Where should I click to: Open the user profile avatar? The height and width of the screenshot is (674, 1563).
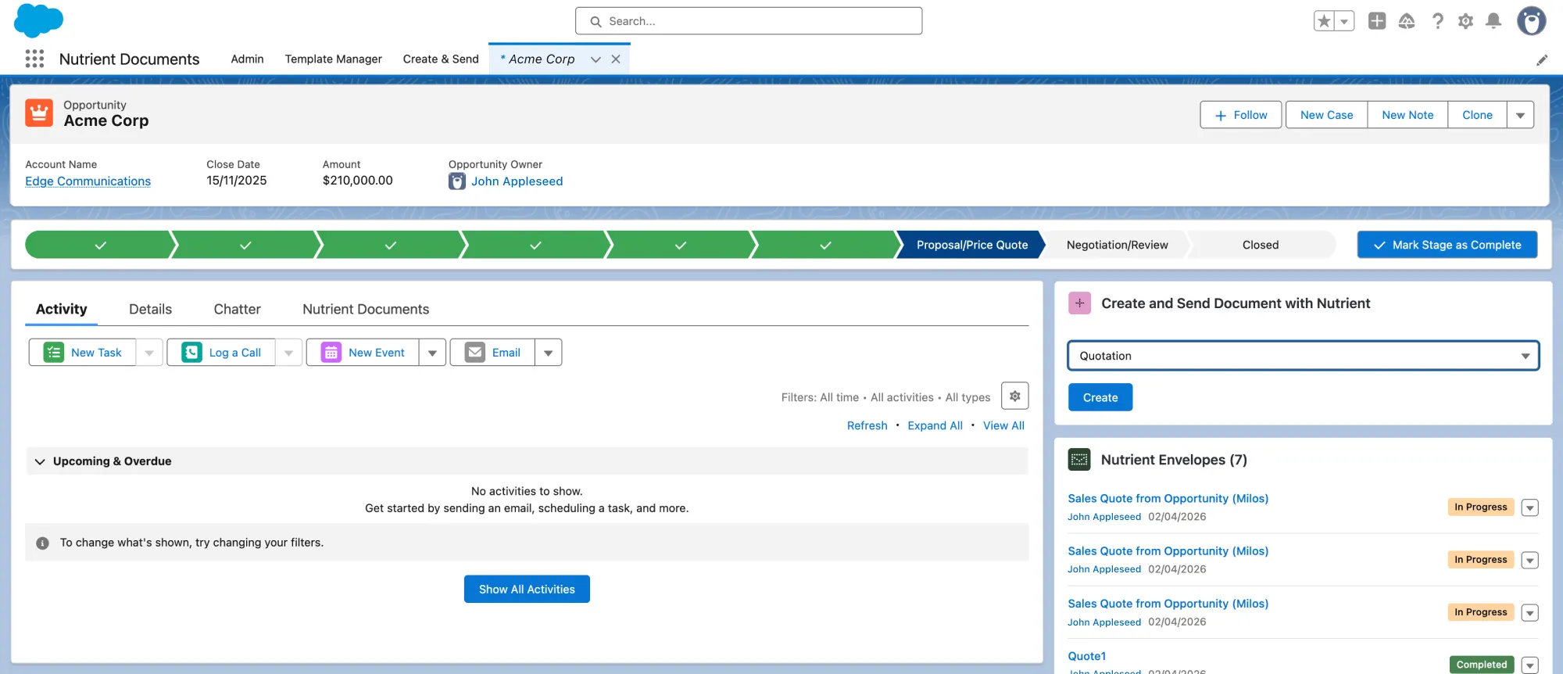click(x=1531, y=21)
